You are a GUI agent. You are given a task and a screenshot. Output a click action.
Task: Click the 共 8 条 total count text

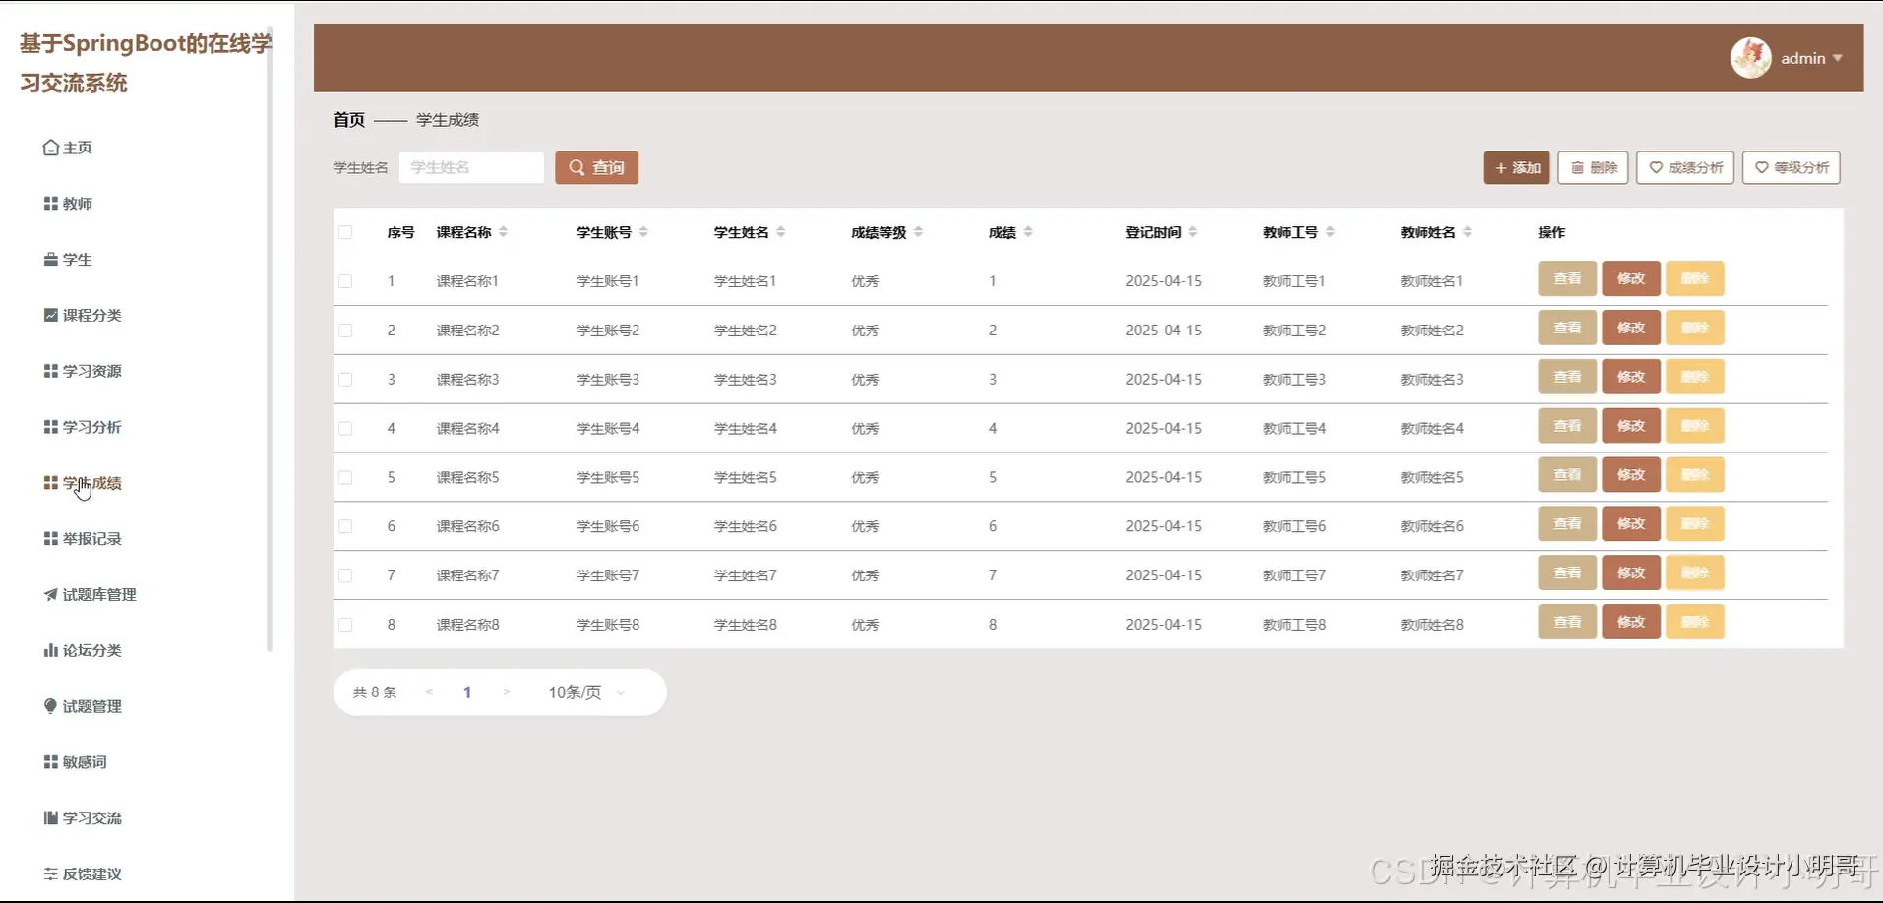pos(375,692)
